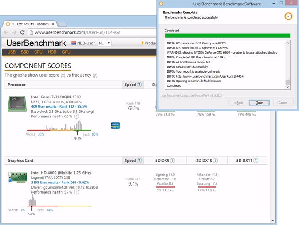
Task: Open the GPU menu item
Action: click(66, 52)
